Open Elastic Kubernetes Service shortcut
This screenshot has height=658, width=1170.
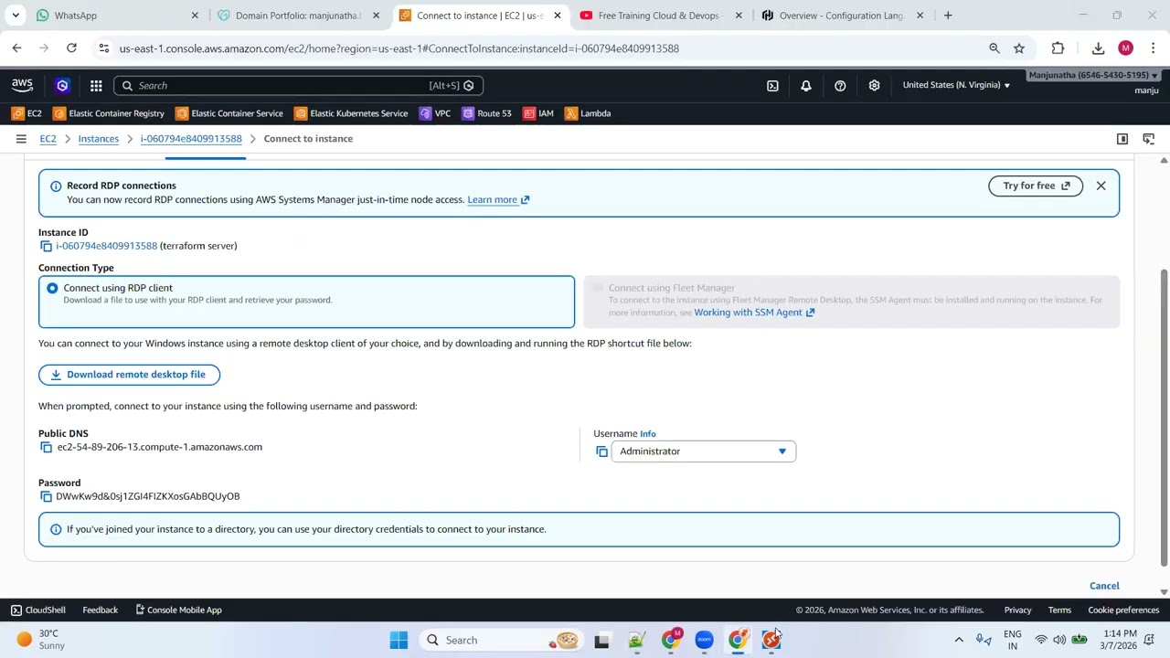(351, 113)
